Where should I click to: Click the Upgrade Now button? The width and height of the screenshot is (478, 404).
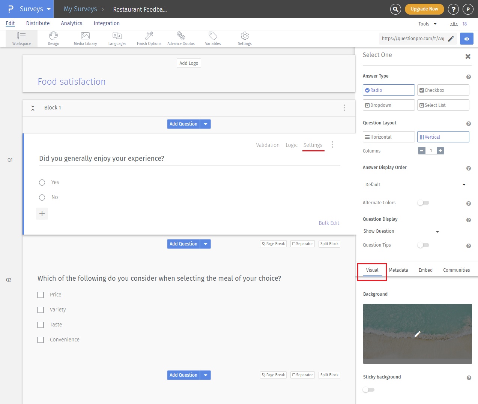(x=424, y=9)
